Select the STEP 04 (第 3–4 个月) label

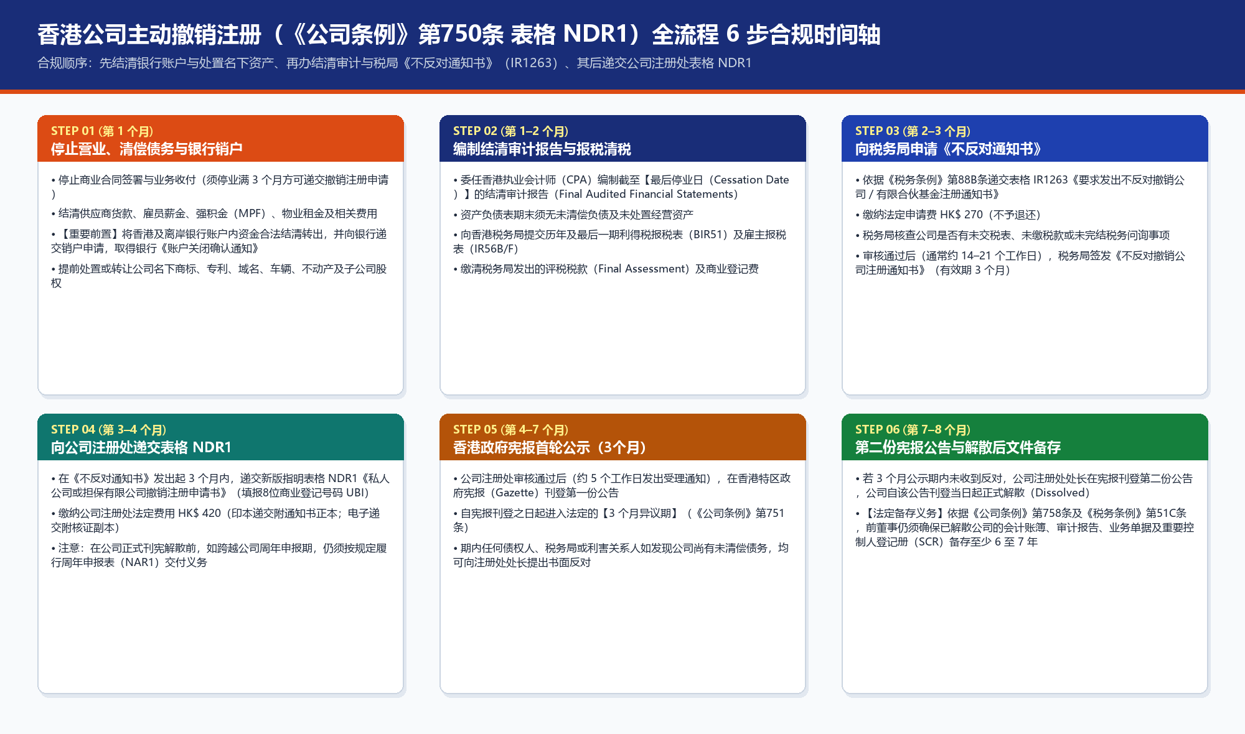(x=108, y=430)
